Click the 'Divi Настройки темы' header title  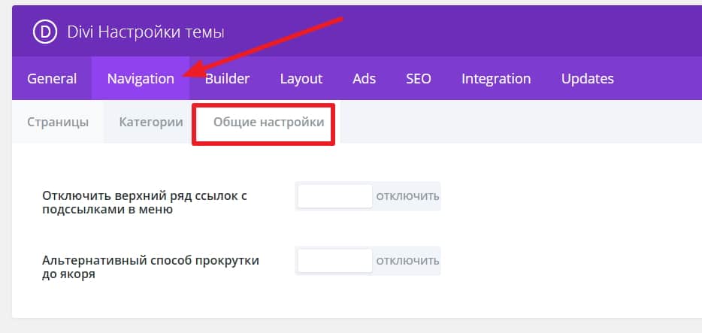(146, 32)
